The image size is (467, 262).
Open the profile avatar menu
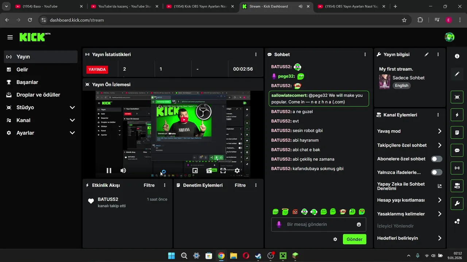coord(449,37)
